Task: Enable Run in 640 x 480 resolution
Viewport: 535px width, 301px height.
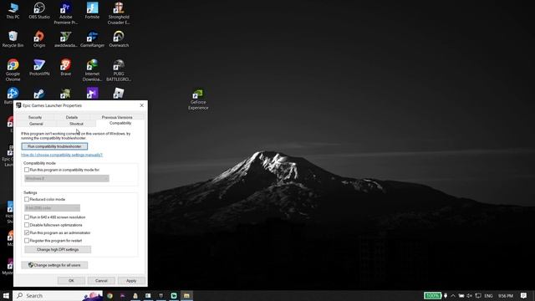Action: (27, 217)
